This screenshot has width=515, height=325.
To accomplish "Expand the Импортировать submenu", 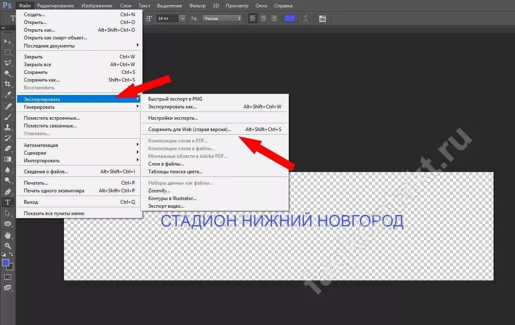I will click(79, 161).
